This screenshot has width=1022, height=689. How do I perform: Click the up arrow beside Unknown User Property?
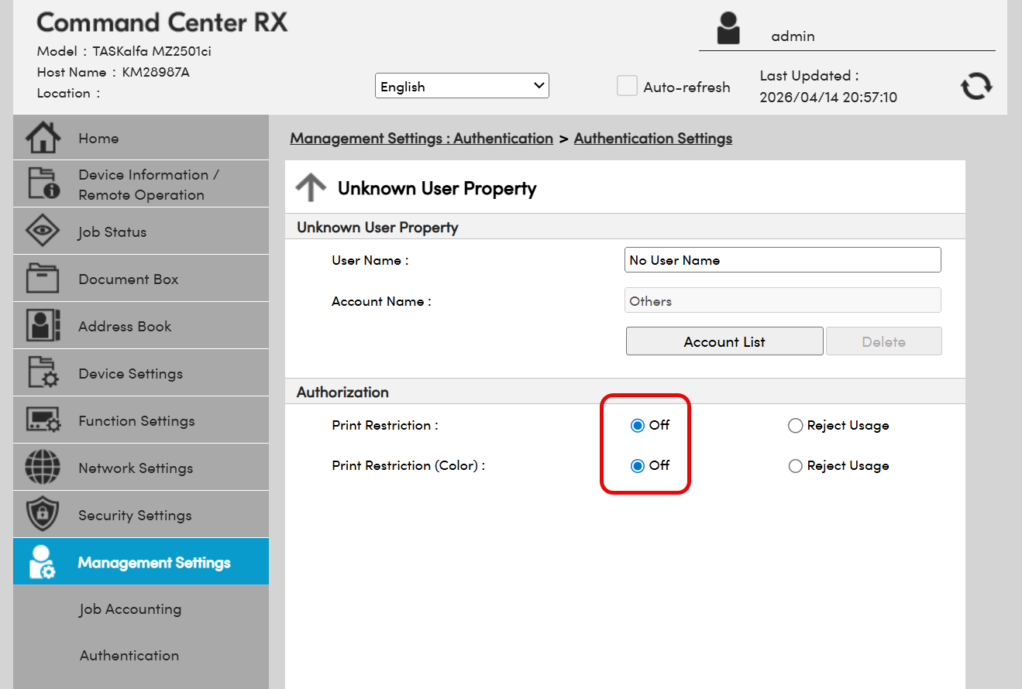(x=311, y=188)
